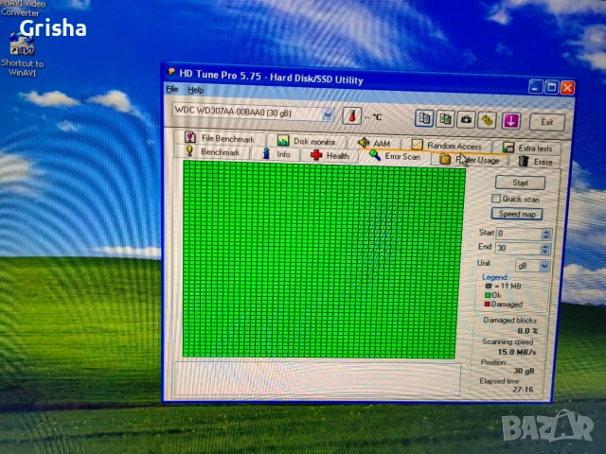Open the File menu
606x454 pixels.
pyautogui.click(x=172, y=89)
